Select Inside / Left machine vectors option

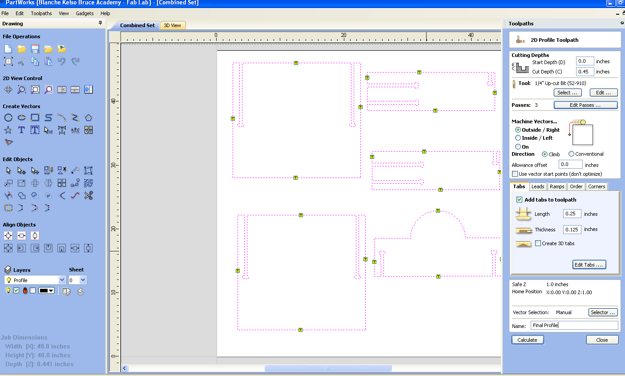point(518,138)
